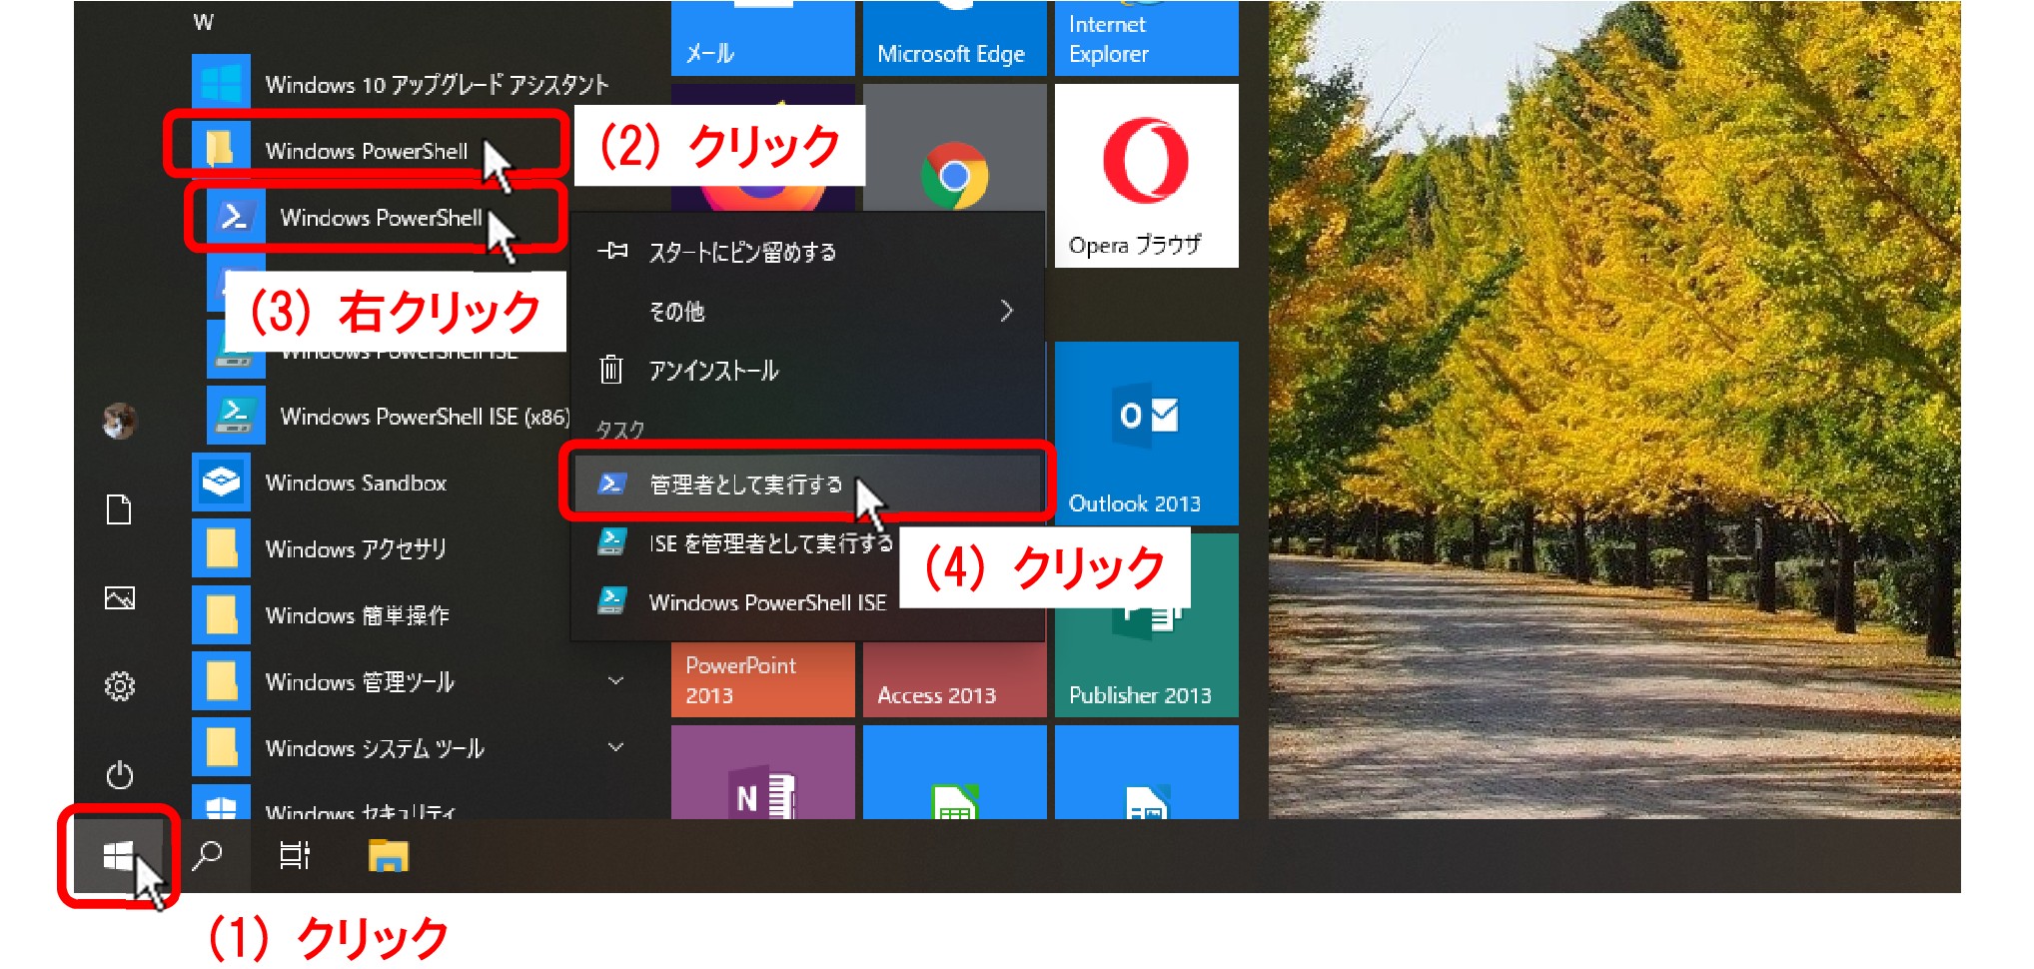
Task: Launch File Explorer from the taskbar
Action: [389, 856]
